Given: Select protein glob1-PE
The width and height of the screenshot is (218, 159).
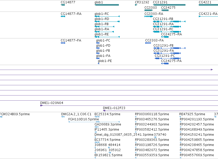Looking at the screenshot, I should pyautogui.click(x=99, y=63).
